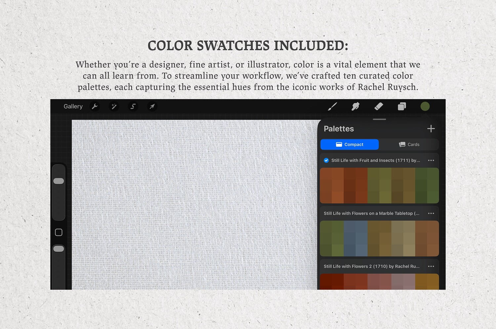
Task: Switch to the Compact palette view
Action: pos(350,144)
